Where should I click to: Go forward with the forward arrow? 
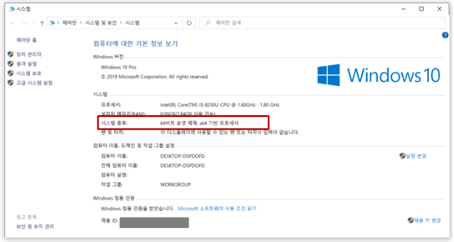coord(25,23)
